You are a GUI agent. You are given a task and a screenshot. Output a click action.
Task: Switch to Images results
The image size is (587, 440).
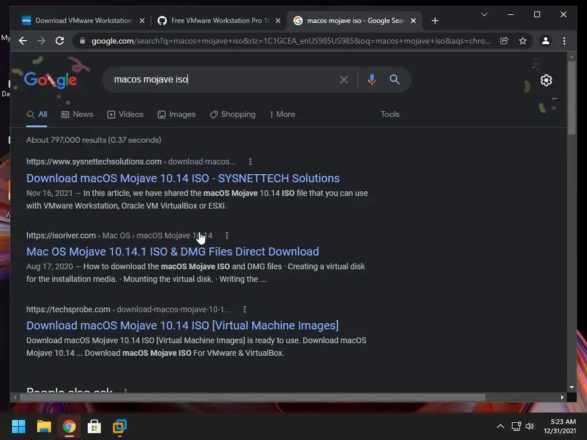[177, 114]
